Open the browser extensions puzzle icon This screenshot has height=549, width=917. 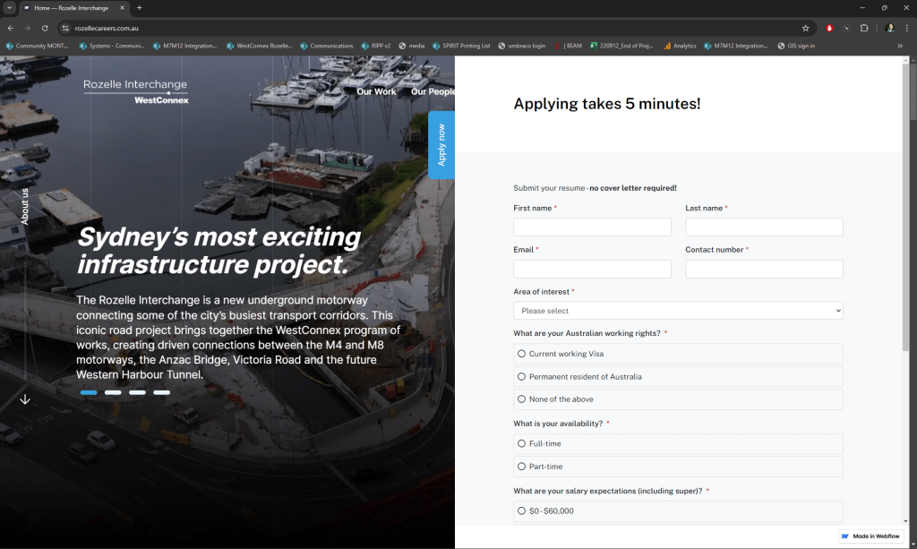click(x=864, y=28)
